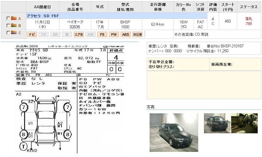Check the checkbox for list B
This screenshot has height=157, width=262.
(8, 25)
